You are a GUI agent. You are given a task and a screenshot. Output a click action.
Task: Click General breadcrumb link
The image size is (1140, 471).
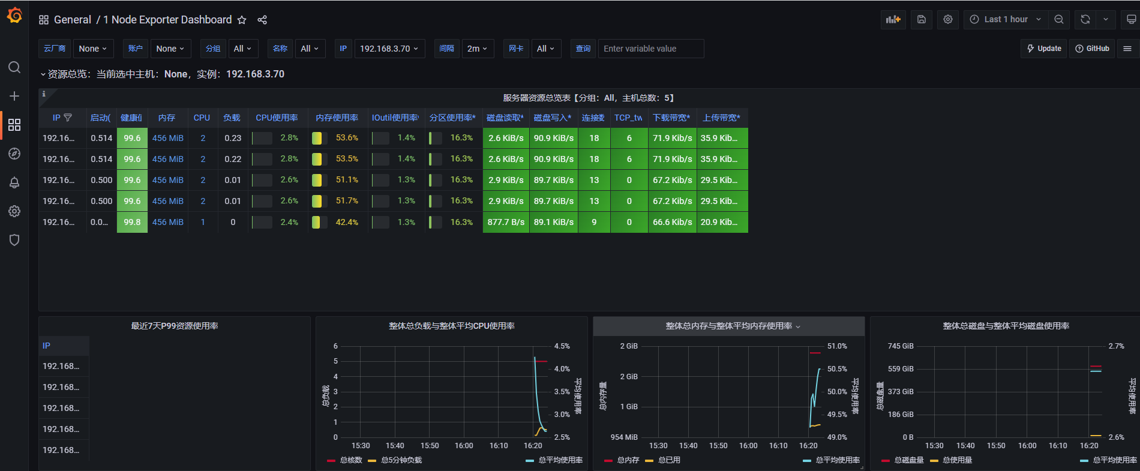73,20
